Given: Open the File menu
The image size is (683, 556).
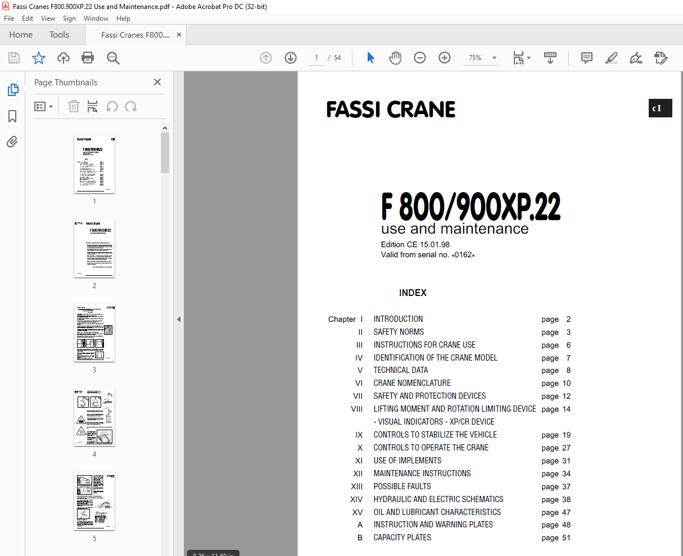Looking at the screenshot, I should [x=9, y=19].
